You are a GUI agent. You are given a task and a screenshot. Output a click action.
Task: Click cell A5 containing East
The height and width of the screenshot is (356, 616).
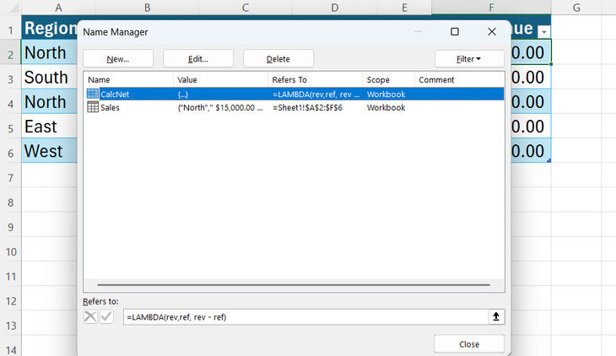point(50,127)
